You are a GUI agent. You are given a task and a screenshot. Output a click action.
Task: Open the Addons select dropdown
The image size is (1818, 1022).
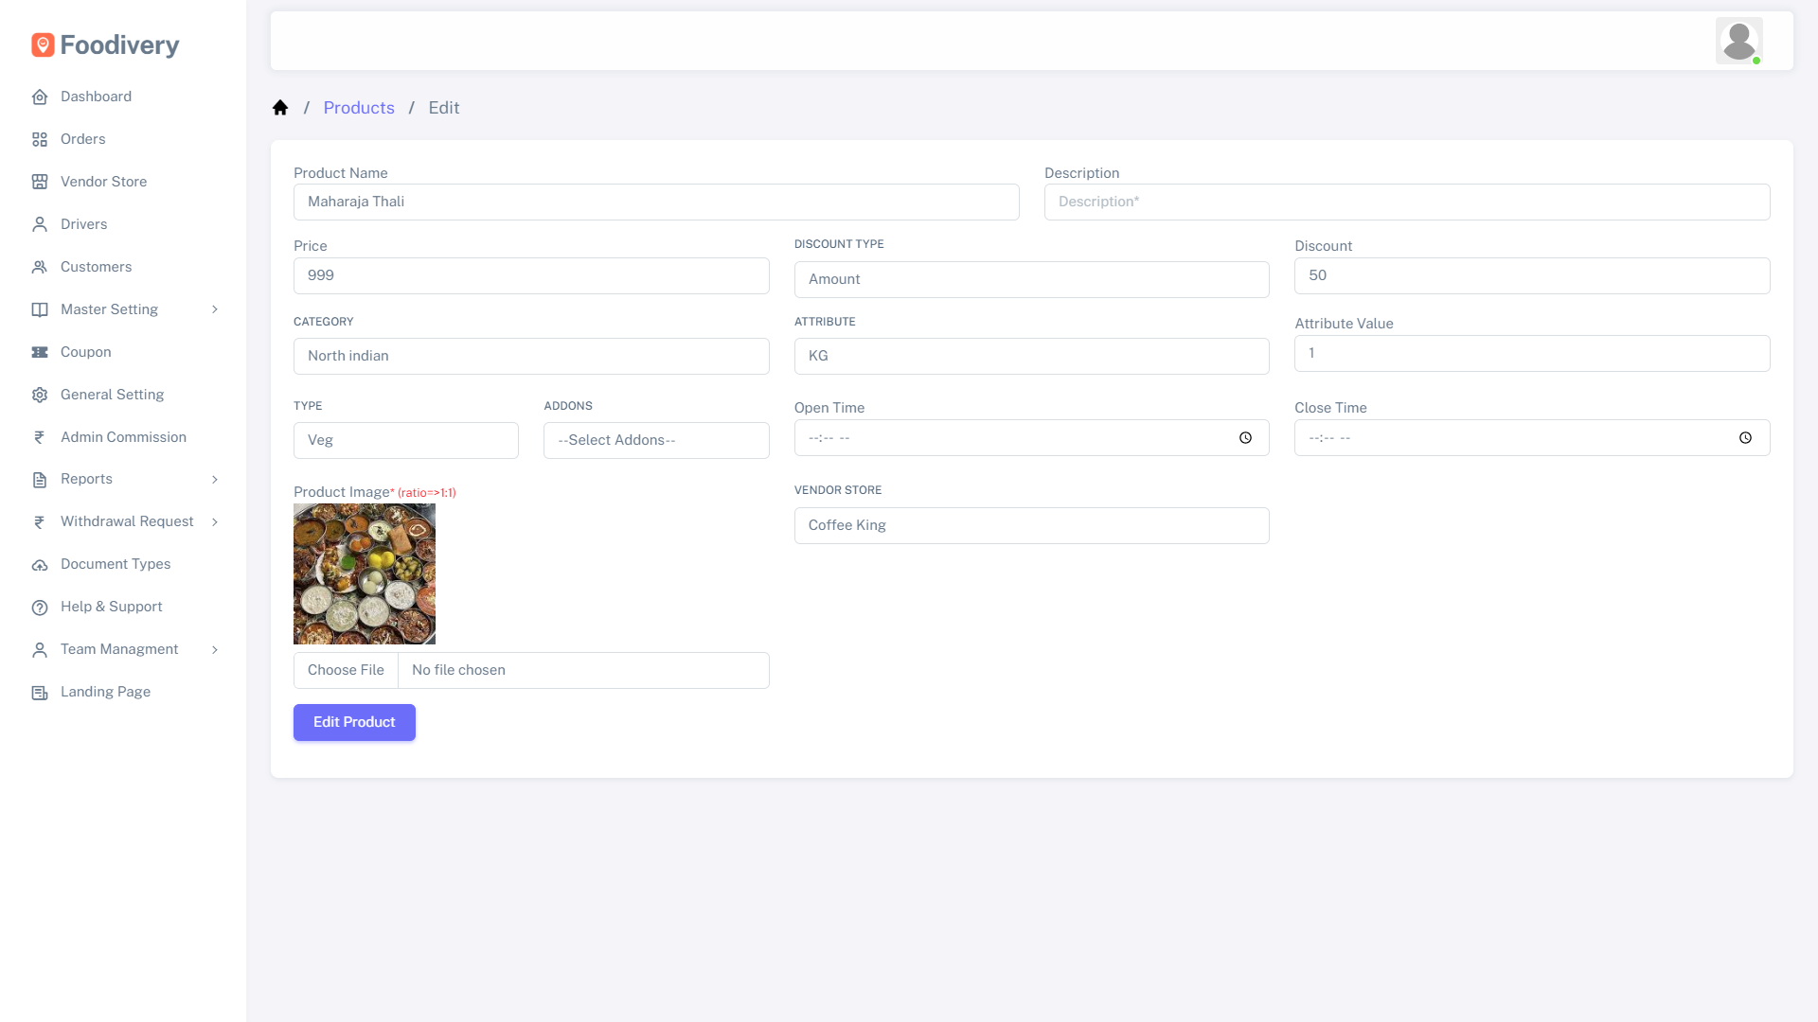click(x=656, y=440)
